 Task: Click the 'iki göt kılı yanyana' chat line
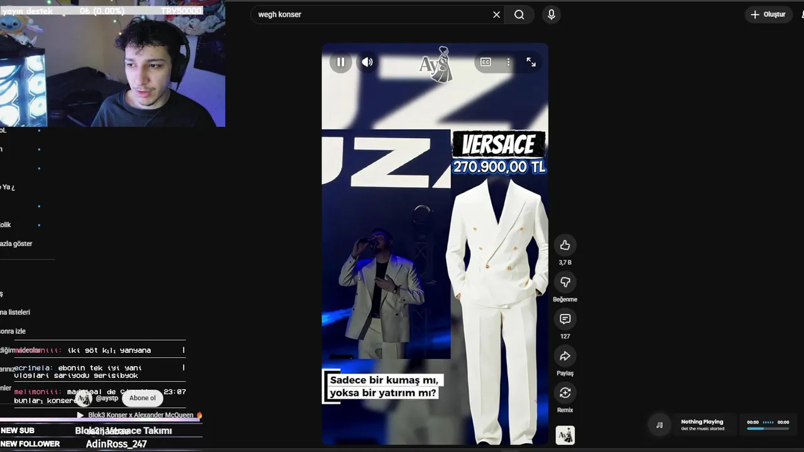(x=109, y=350)
